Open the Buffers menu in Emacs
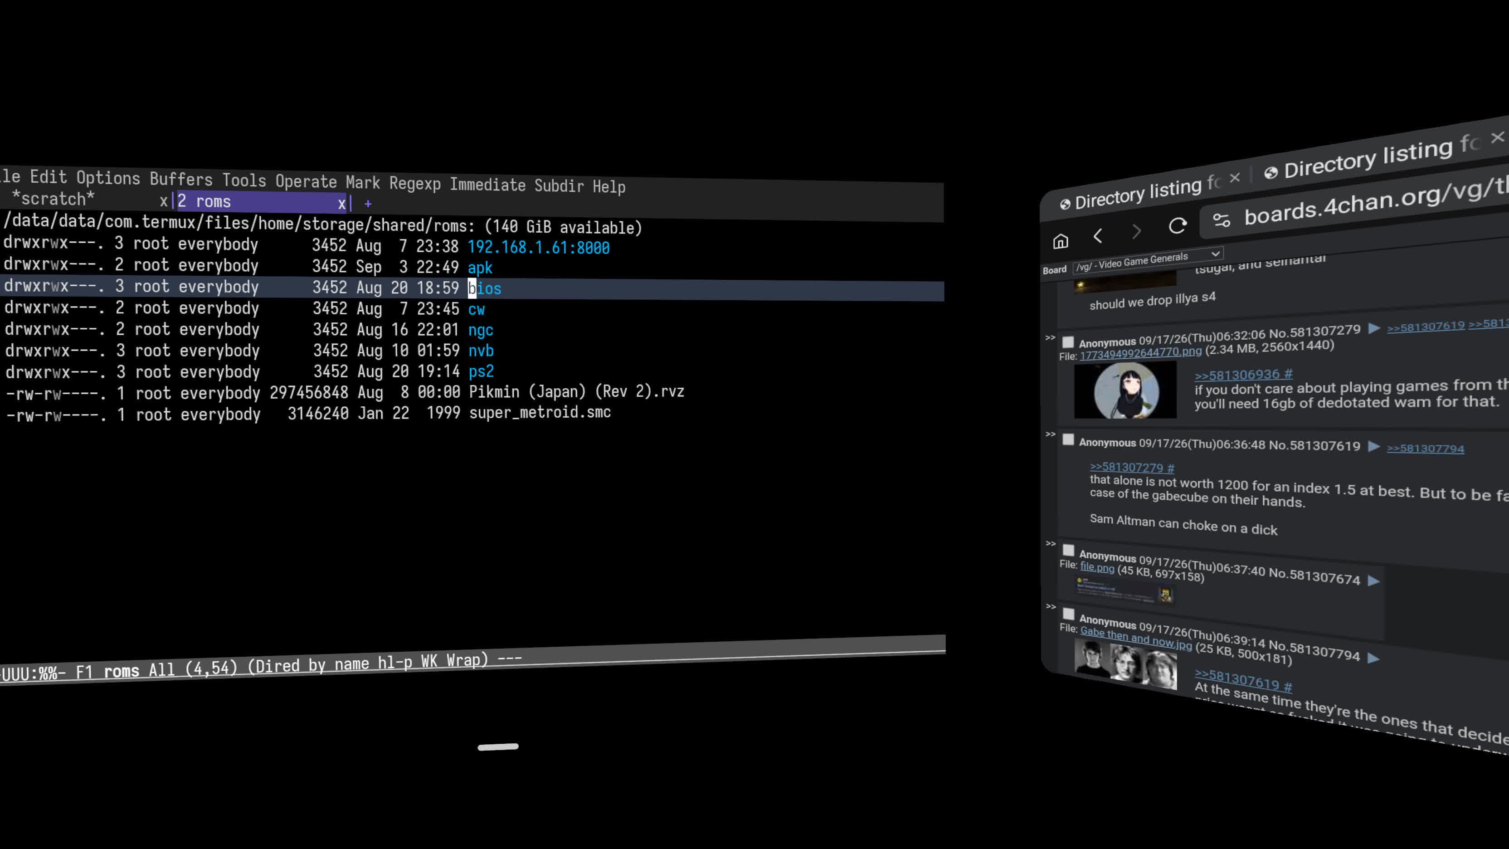 click(181, 179)
